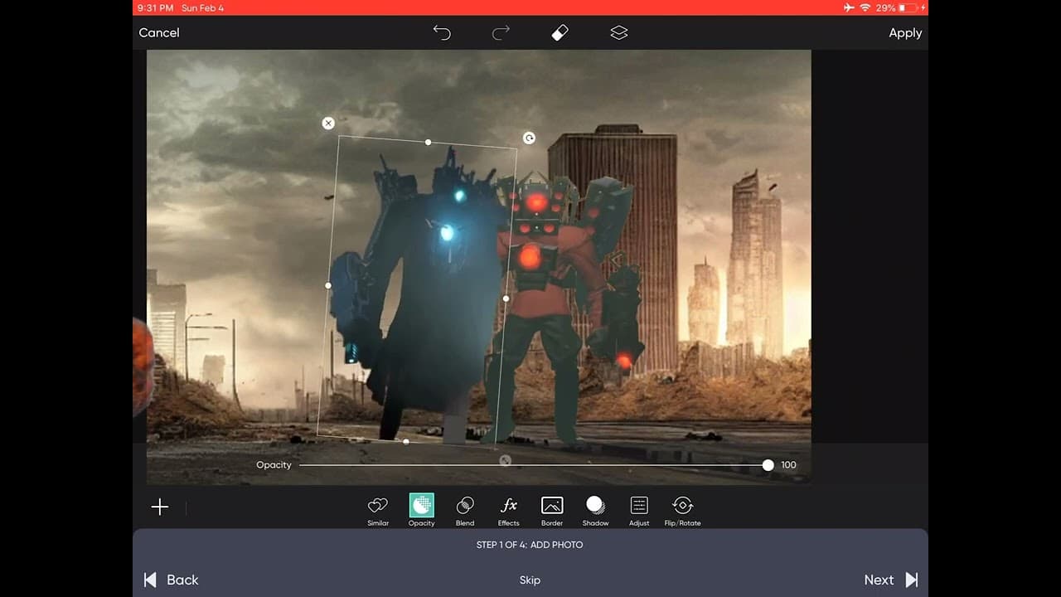Click the 9:31 PM clock in status bar

pos(155,8)
